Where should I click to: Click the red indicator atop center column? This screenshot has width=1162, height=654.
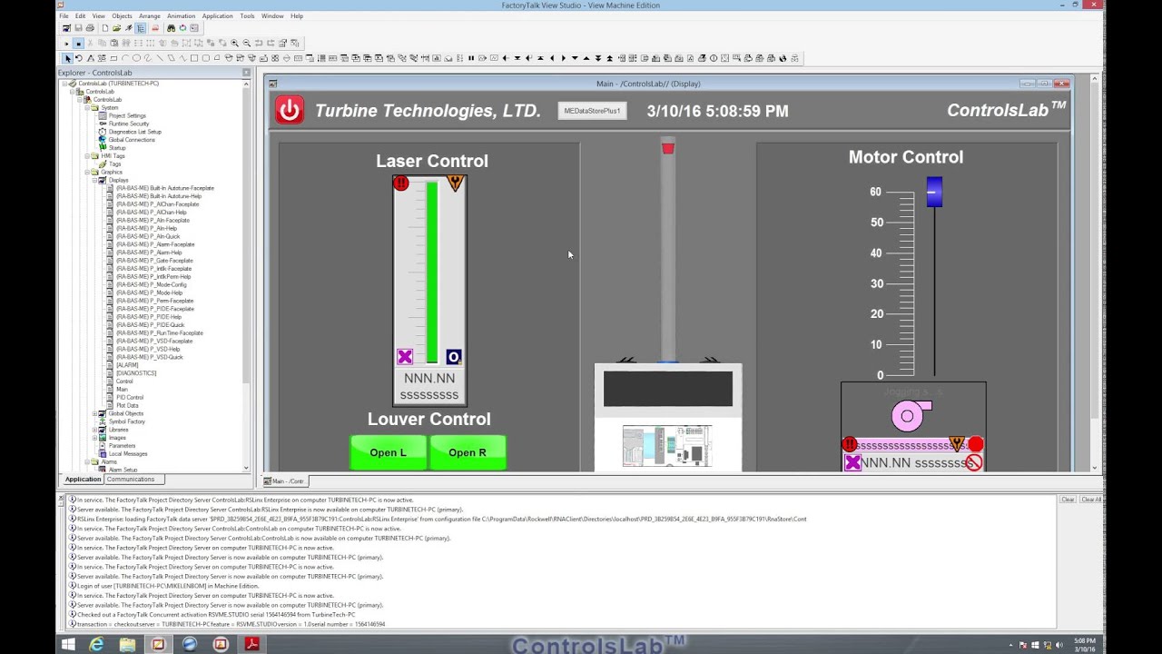[668, 147]
